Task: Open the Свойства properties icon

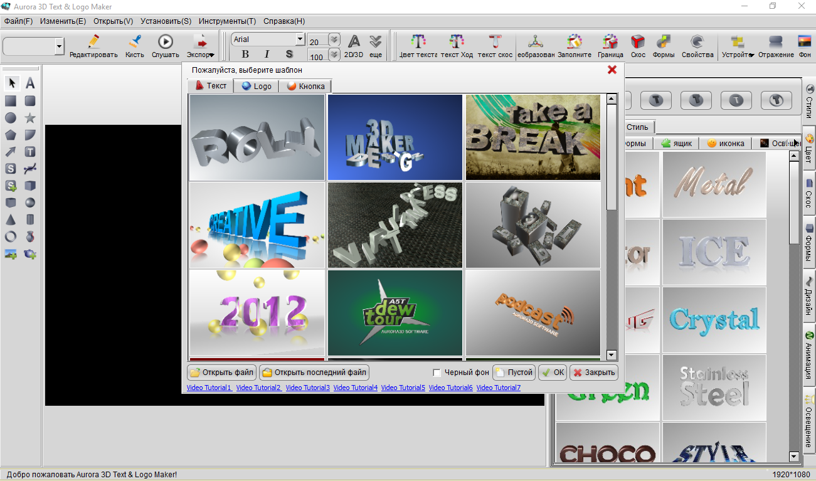Action: click(x=697, y=42)
